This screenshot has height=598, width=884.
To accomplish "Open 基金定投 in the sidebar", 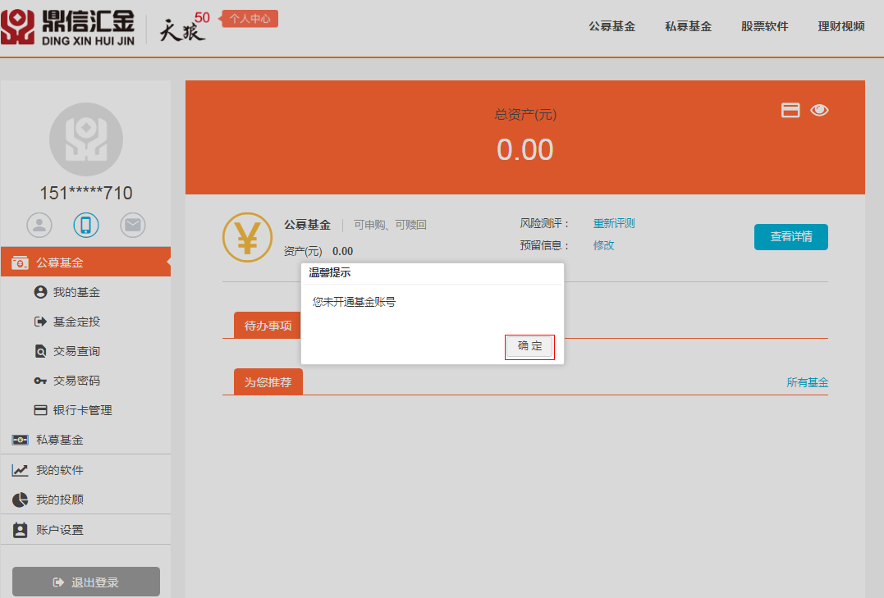I will pyautogui.click(x=76, y=322).
